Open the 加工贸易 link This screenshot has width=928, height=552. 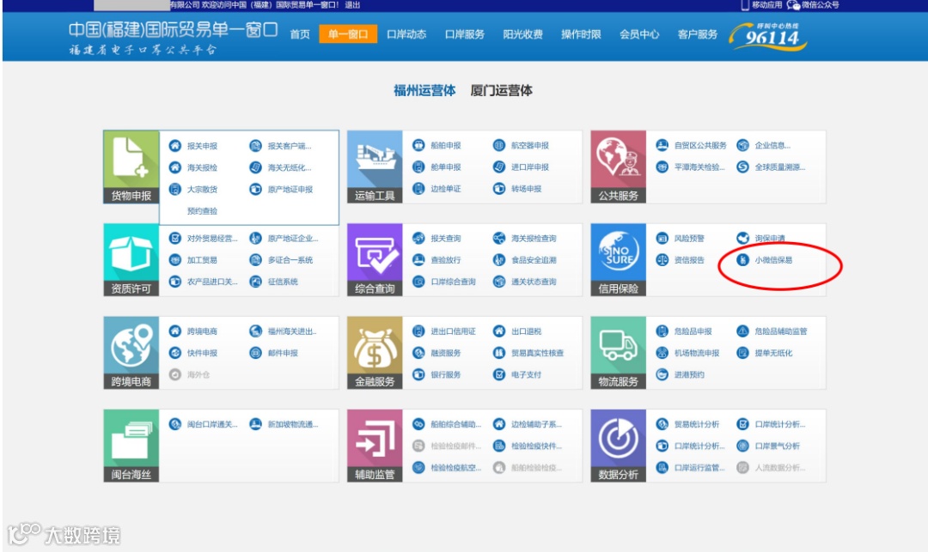coord(202,260)
